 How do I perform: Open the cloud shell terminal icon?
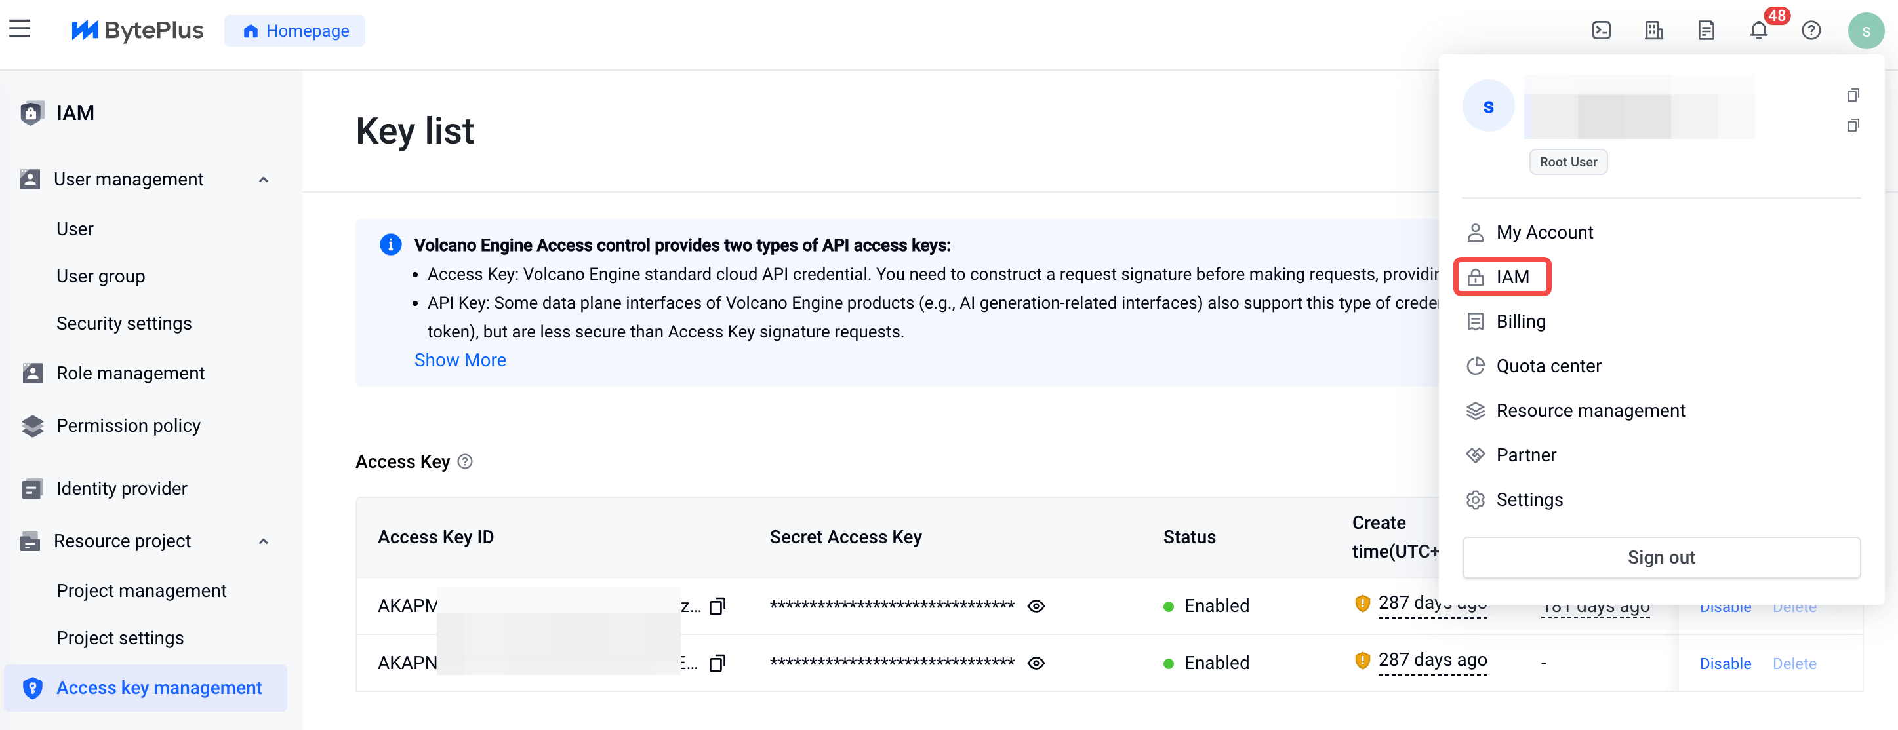[1601, 30]
